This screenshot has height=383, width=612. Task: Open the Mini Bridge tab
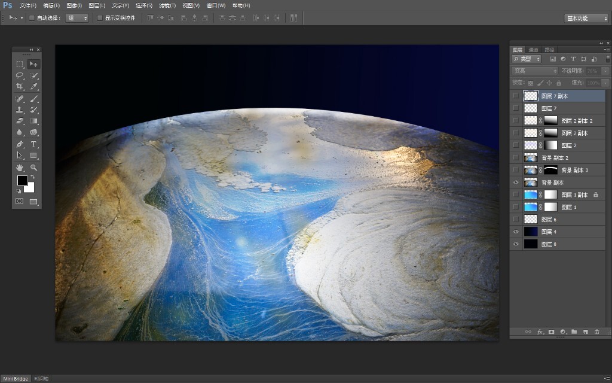(16, 379)
